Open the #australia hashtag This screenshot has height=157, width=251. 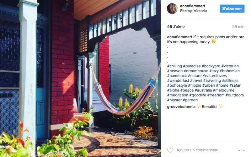pyautogui.click(x=203, y=90)
